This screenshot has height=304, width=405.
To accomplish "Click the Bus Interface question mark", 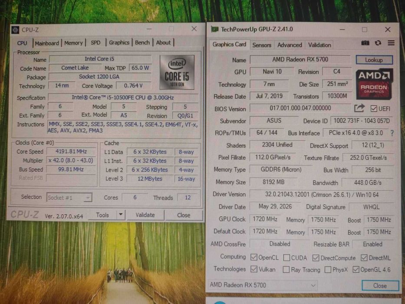I will pos(392,133).
